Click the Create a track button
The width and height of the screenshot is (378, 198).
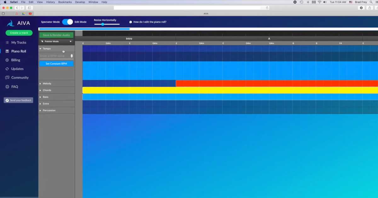[19, 33]
